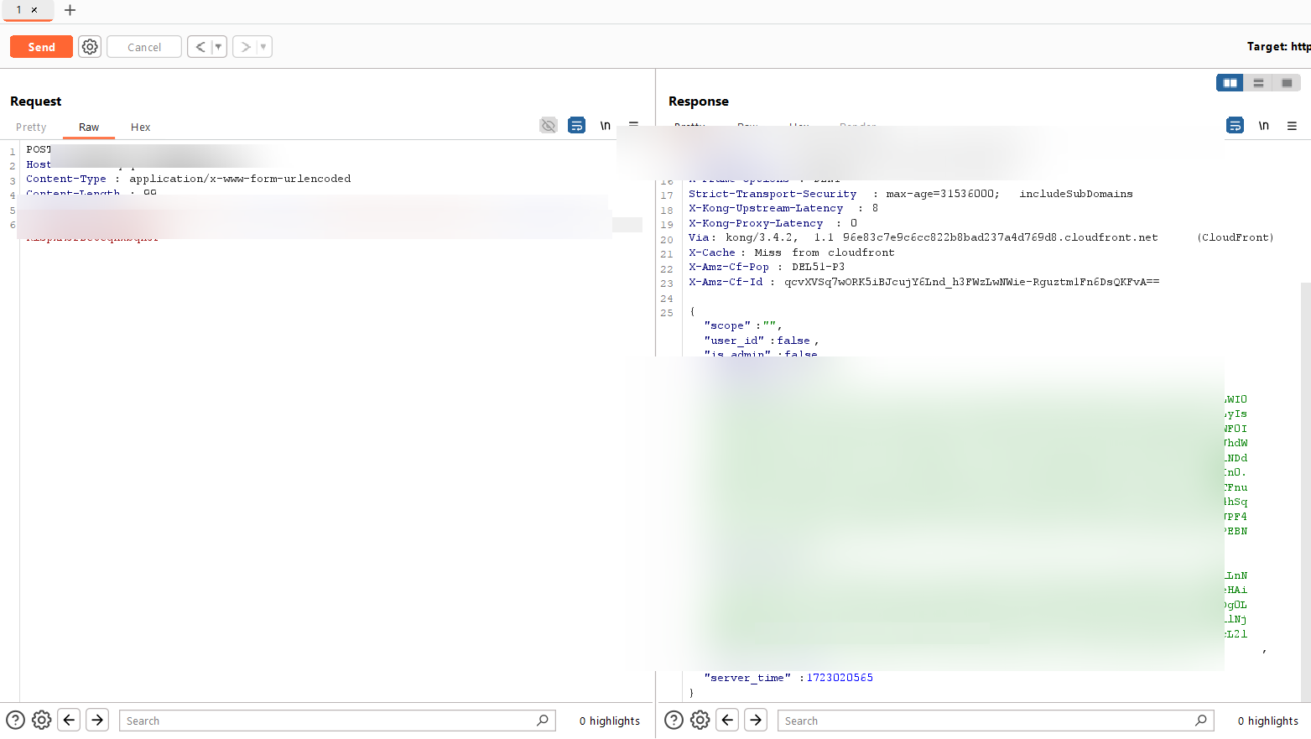This screenshot has height=739, width=1311.
Task: Click the Via header line
Action: (x=981, y=237)
